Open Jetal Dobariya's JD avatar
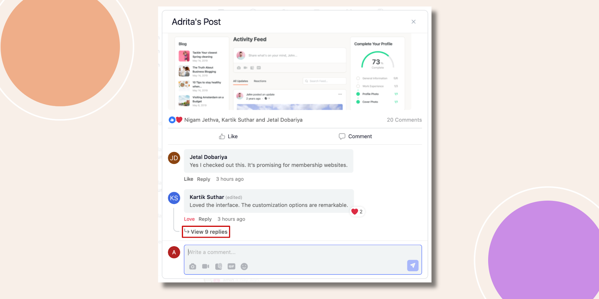Viewport: 599px width, 299px height. 174,158
